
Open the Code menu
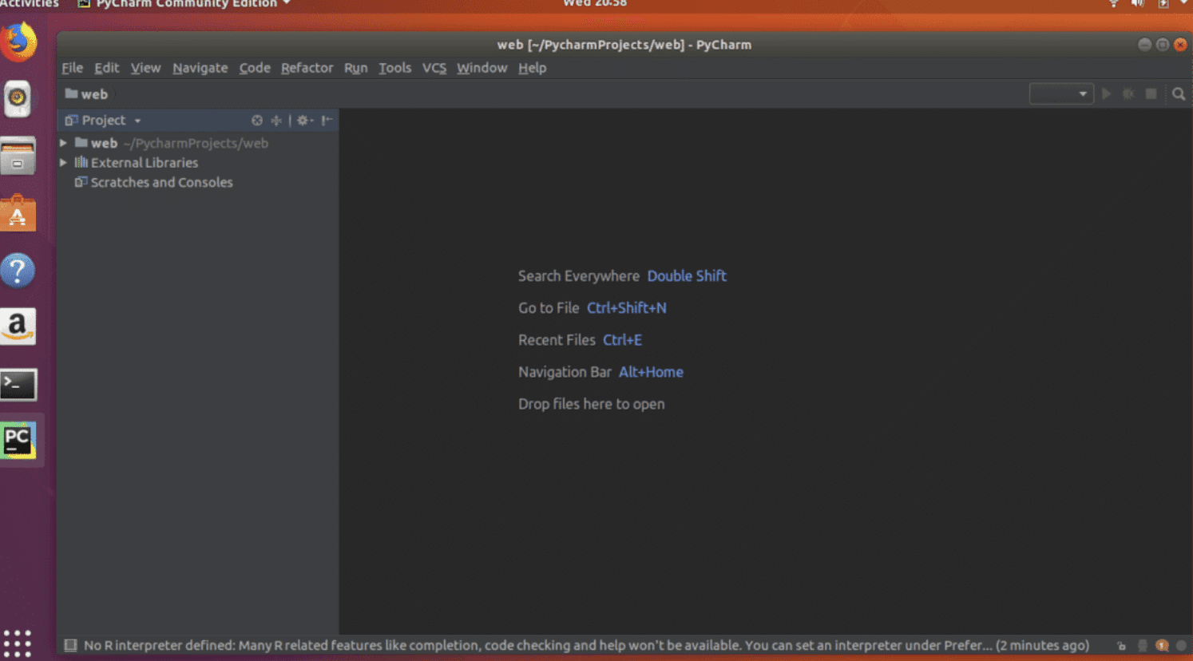pos(255,68)
